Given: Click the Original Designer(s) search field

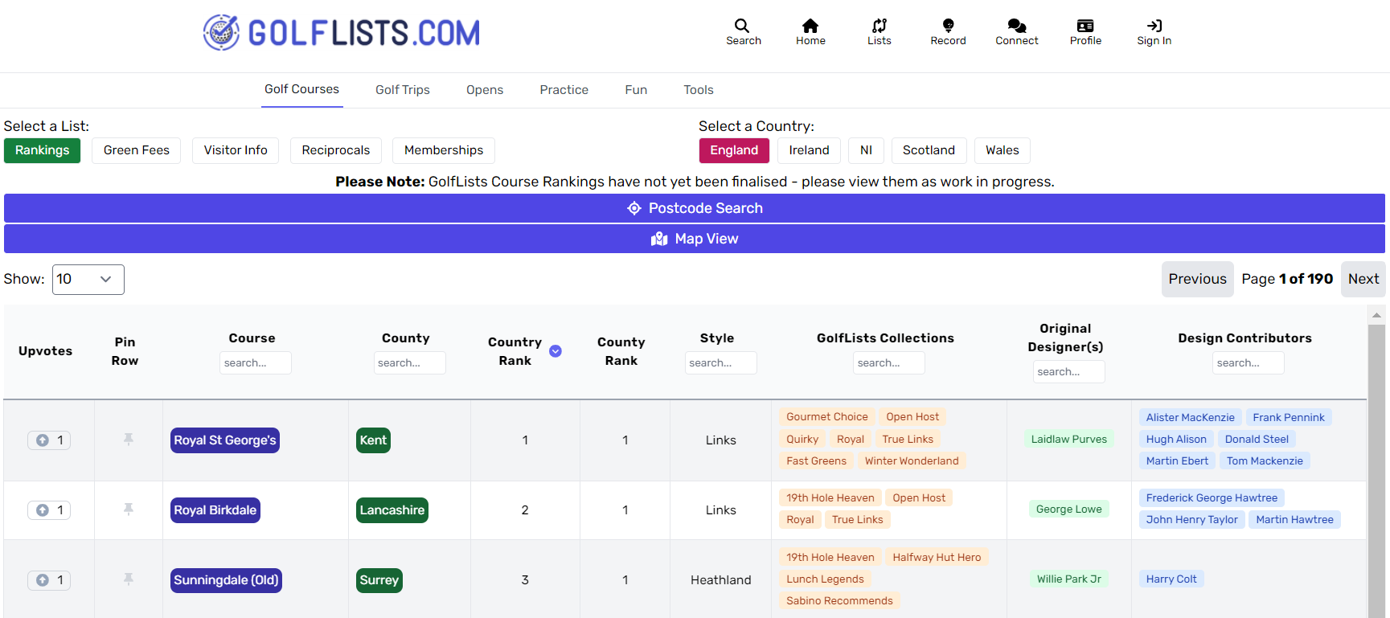Looking at the screenshot, I should 1069,372.
